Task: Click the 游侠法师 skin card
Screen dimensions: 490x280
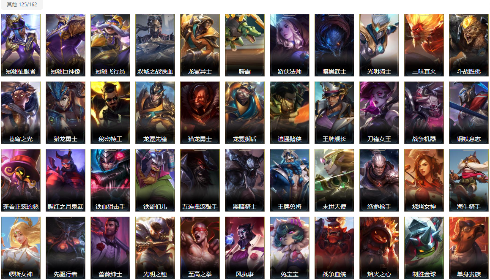Action: (x=289, y=45)
